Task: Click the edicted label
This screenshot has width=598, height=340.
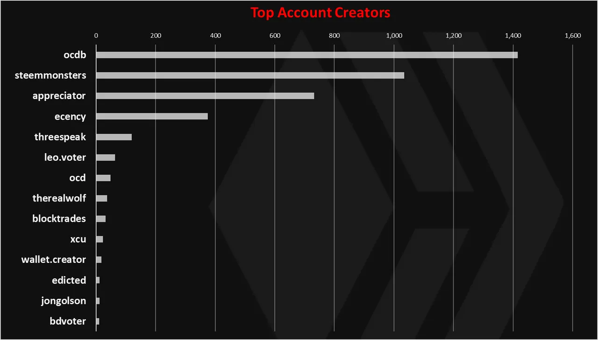Action: click(69, 280)
